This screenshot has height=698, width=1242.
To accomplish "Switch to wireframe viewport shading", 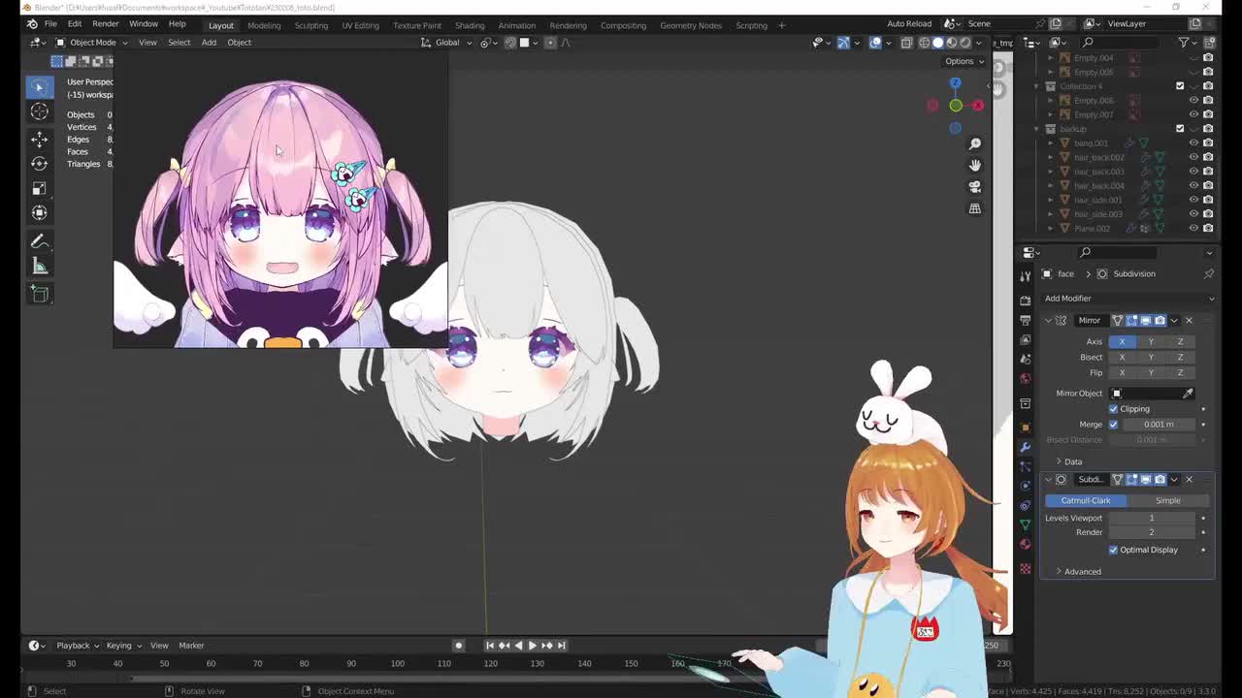I will 924,42.
